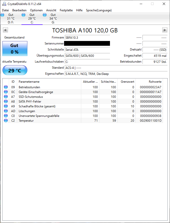Click status orb of SATA PHY-Fehler row
Image resolution: width=170 pixels, height=223 pixels.
pyautogui.click(x=6, y=101)
